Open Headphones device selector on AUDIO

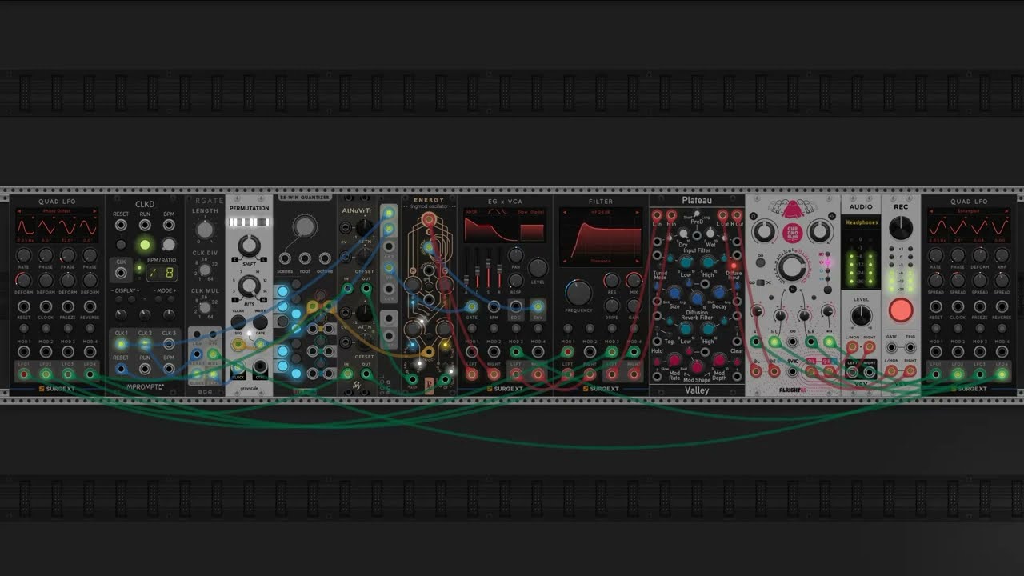(x=861, y=222)
